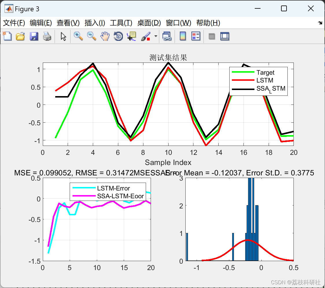Open file using folder icon
Screen dimensions: 325x288
click(x=20, y=36)
